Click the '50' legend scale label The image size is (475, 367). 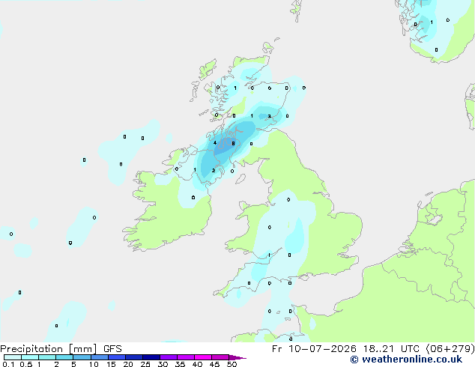tap(232, 364)
